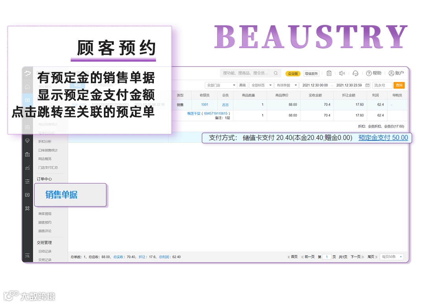Image resolution: width=425 pixels, height=304 pixels.
Task: Open the customer service headset icon
Action: click(x=355, y=73)
